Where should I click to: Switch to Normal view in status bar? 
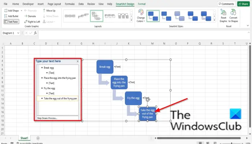(200, 143)
